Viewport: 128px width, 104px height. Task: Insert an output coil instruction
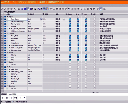pyautogui.click(x=11, y=98)
